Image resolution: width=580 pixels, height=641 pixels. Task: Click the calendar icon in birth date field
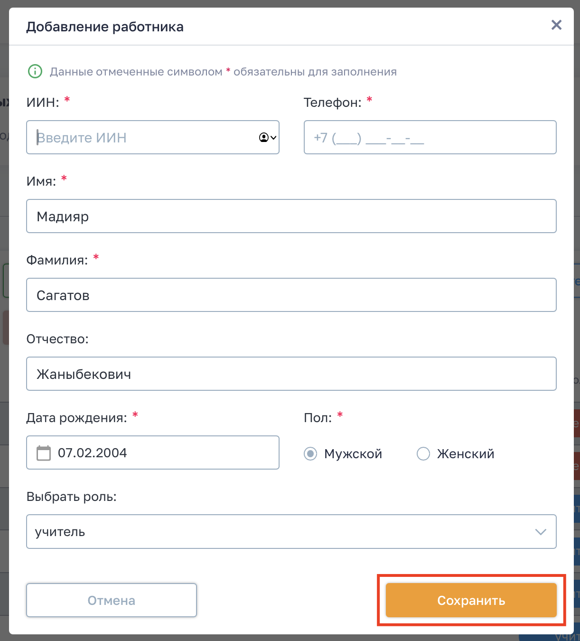pyautogui.click(x=44, y=453)
